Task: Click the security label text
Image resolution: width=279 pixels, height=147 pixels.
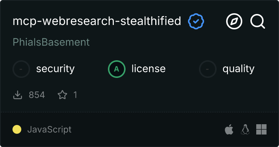Action: coord(55,69)
